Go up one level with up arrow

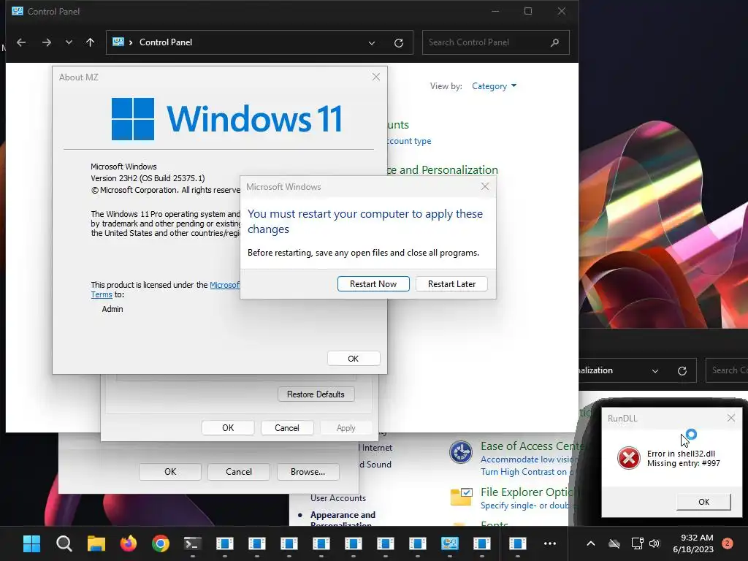90,42
